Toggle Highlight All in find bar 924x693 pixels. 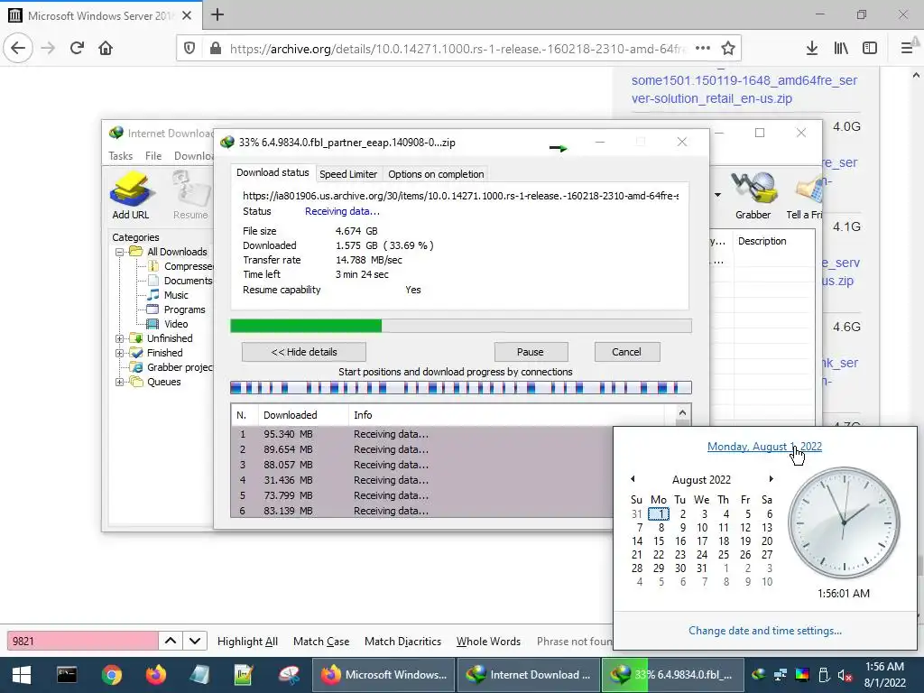[x=247, y=642]
